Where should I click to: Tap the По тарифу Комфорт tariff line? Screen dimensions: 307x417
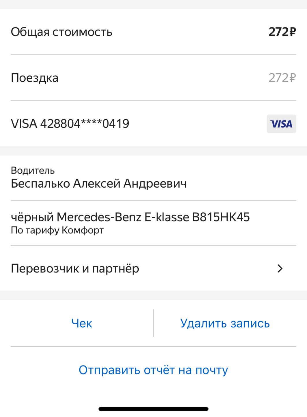point(57,231)
